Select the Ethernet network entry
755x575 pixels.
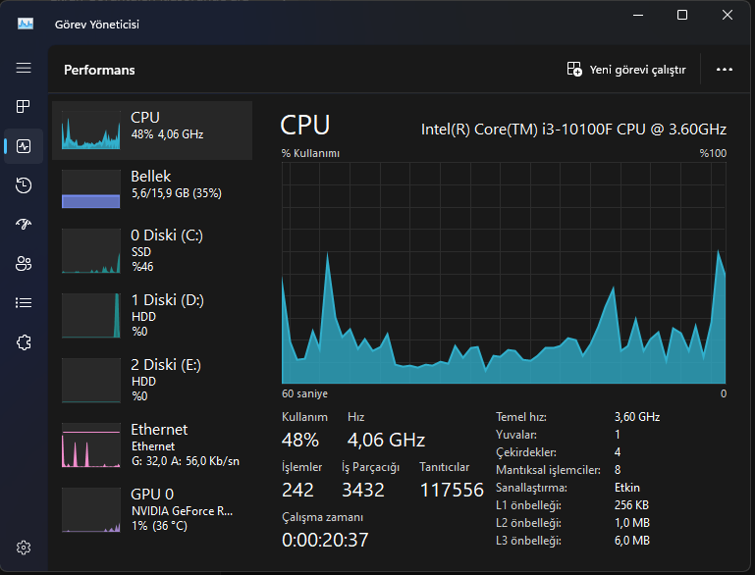pyautogui.click(x=152, y=444)
